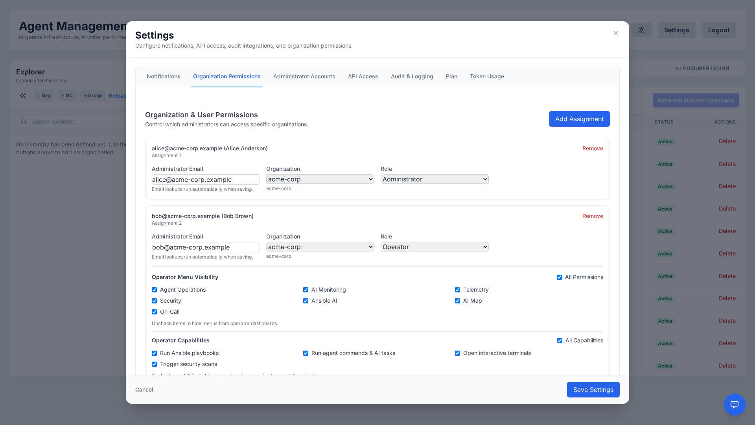Image resolution: width=755 pixels, height=425 pixels.
Task: Open the Administrator Accounts tab
Action: [x=304, y=76]
